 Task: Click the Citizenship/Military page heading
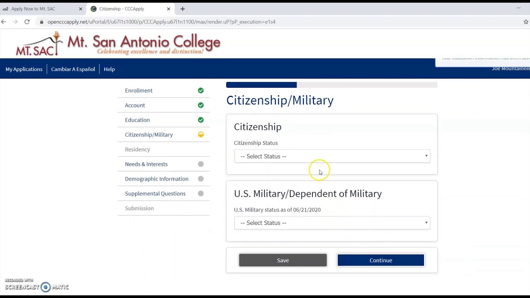coord(280,100)
